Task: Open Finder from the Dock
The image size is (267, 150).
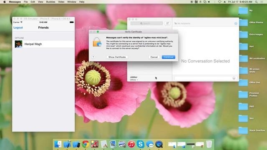Action: [x=58, y=144]
